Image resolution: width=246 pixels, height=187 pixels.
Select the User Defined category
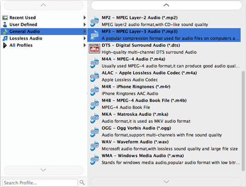pyautogui.click(x=44, y=25)
